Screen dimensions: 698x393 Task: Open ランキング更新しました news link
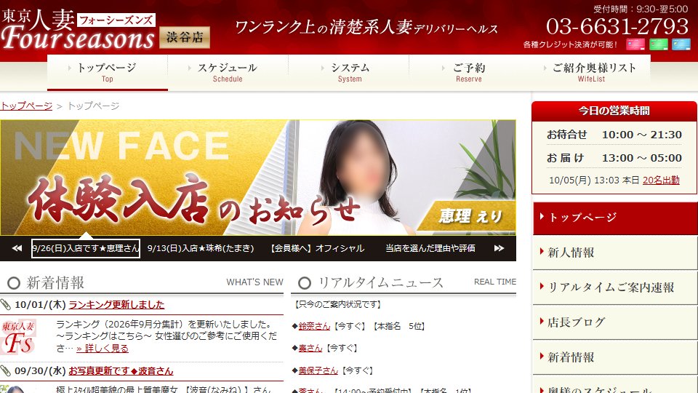tap(116, 305)
